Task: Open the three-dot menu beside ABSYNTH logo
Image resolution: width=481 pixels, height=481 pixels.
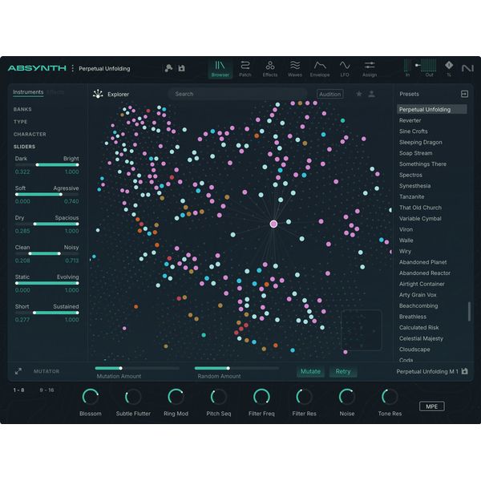Action: click(x=73, y=68)
